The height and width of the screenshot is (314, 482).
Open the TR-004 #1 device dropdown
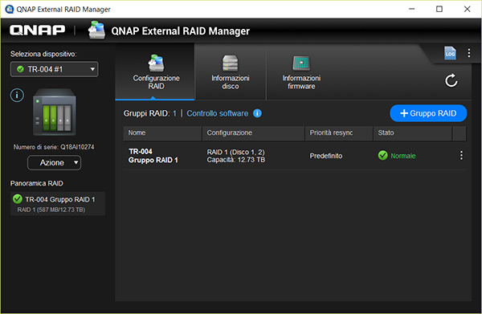[x=55, y=69]
